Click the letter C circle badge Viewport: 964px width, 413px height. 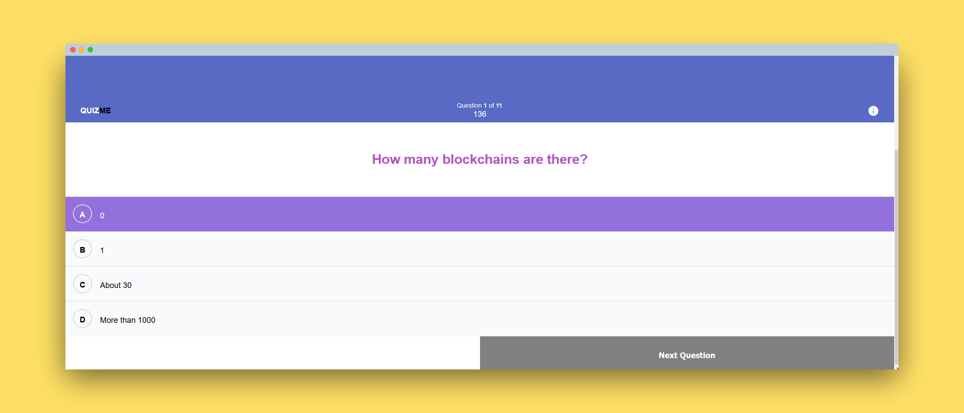[82, 284]
